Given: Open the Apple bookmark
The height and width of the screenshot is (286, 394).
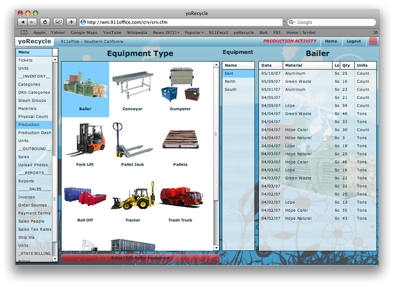Looking at the screenshot, I should click(39, 32).
